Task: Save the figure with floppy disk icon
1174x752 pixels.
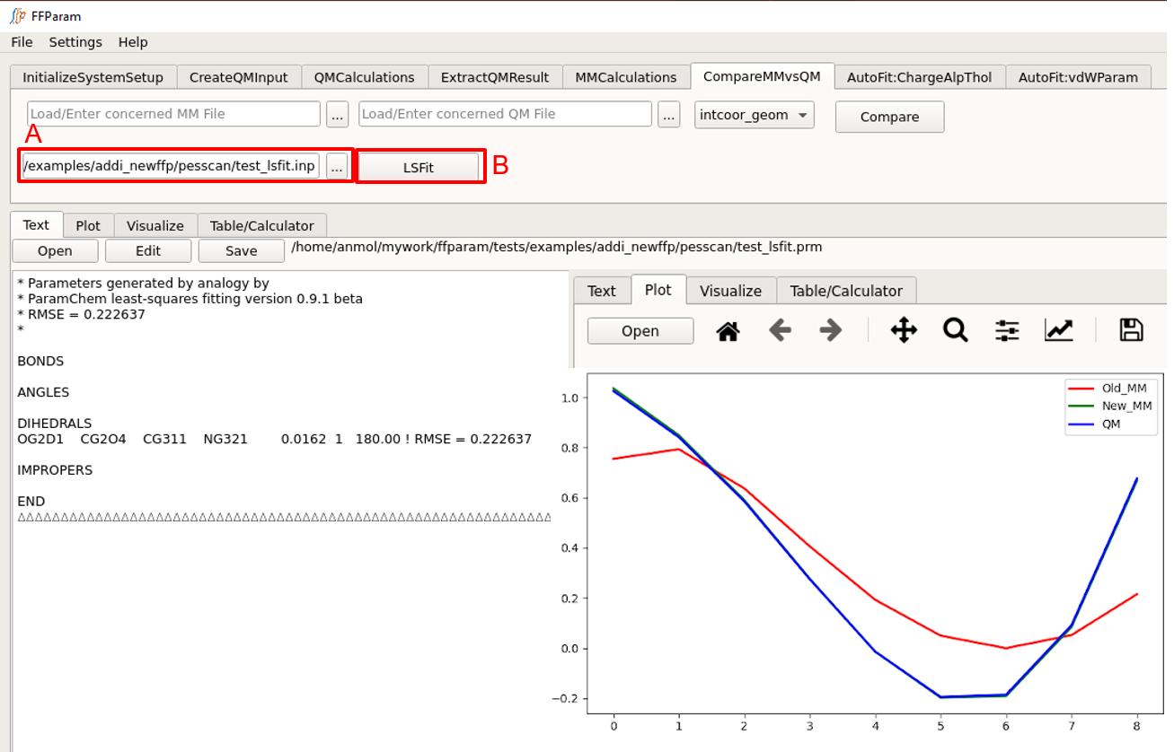Action: click(x=1132, y=330)
